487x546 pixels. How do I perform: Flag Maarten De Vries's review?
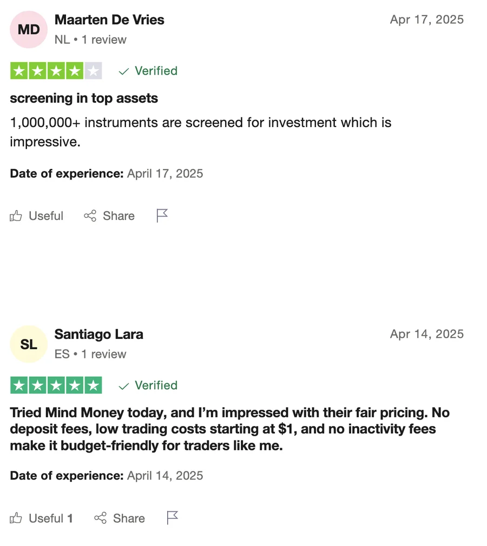(162, 216)
